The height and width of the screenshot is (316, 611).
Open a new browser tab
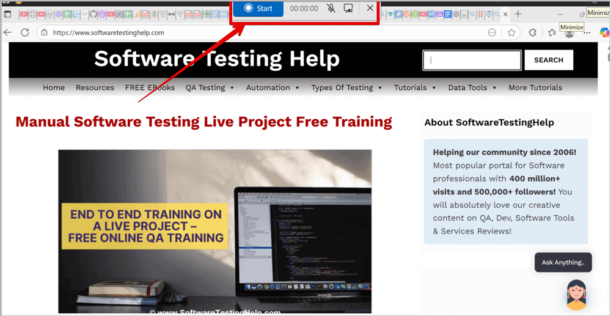pos(518,14)
